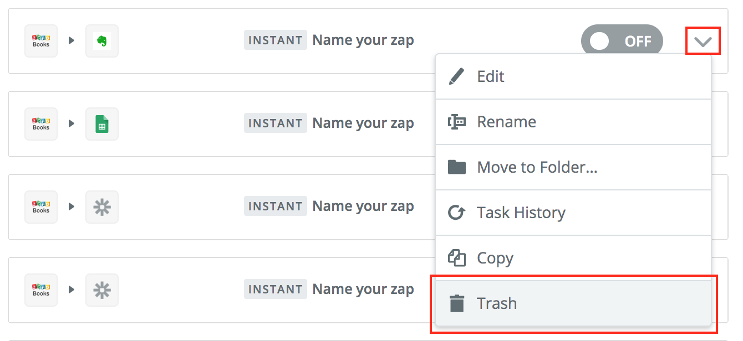Open the first zap named 'Name your zap'
This screenshot has width=743, height=341.
363,39
